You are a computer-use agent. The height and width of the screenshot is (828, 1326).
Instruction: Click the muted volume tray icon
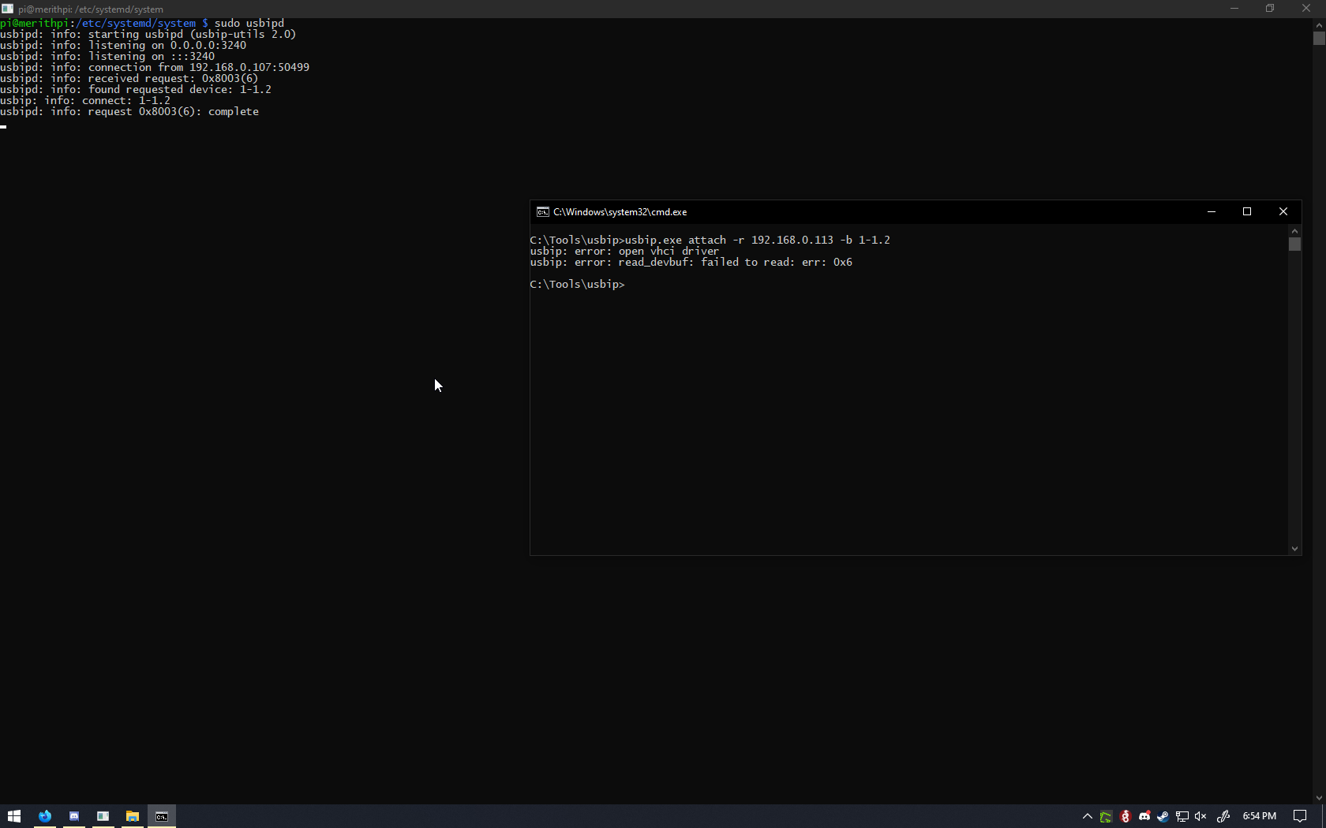click(x=1201, y=816)
